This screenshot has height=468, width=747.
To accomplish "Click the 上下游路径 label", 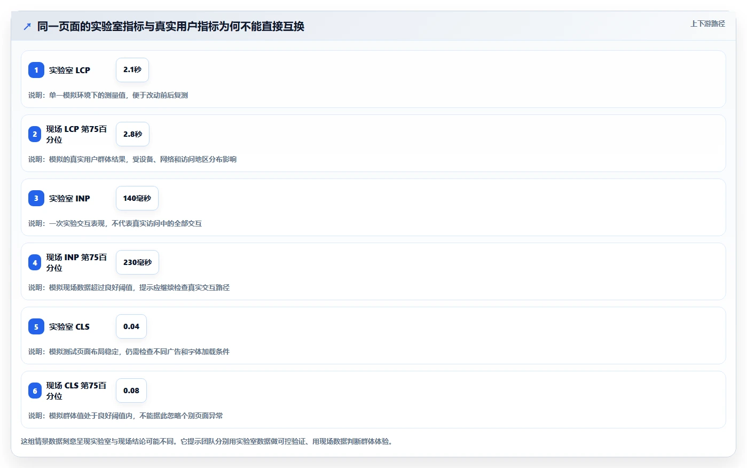I will coord(707,24).
